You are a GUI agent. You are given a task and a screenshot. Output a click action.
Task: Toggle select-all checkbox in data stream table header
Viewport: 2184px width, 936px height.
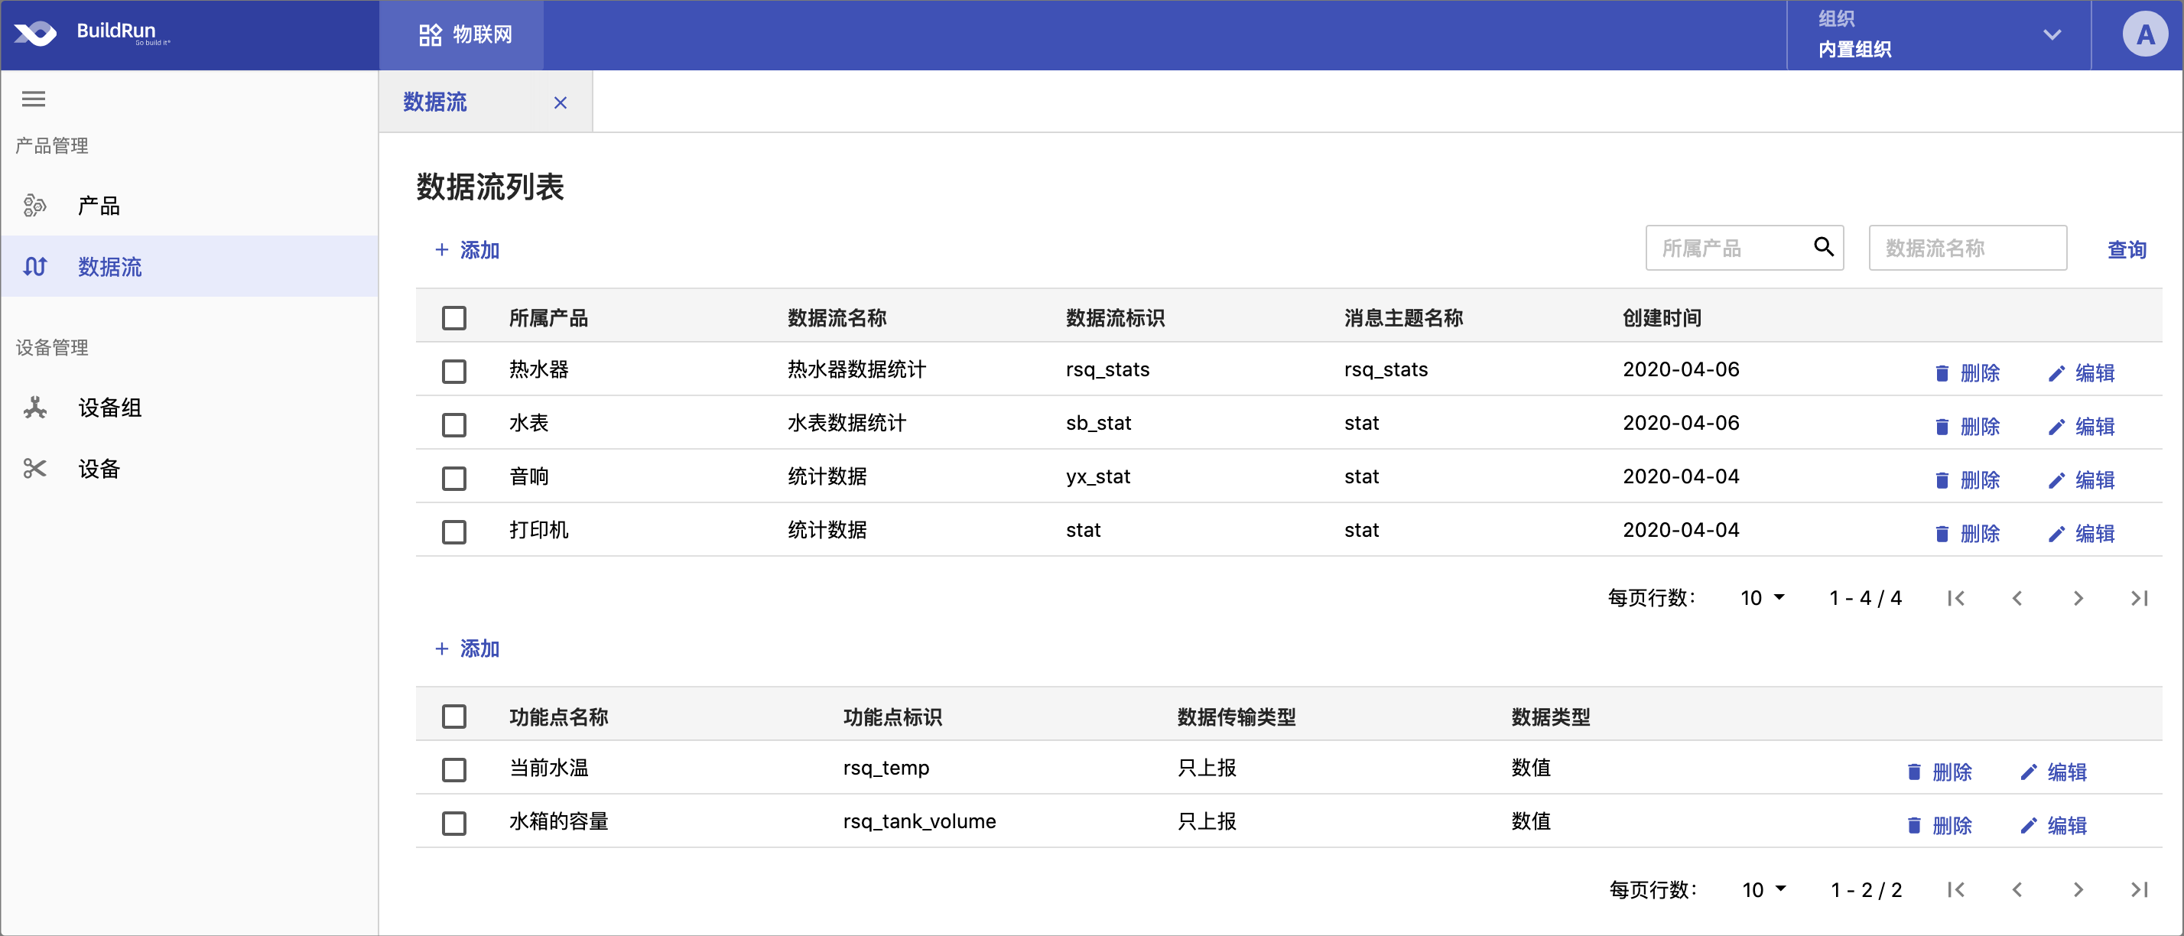coord(453,318)
